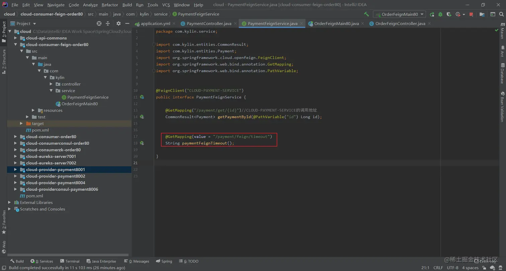Fold the import block at line 3
The width and height of the screenshot is (506, 271).
click(x=154, y=44)
